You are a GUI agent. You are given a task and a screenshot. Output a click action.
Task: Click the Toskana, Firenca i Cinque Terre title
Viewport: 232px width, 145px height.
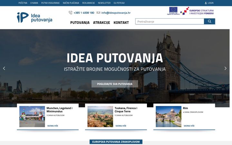point(126,110)
